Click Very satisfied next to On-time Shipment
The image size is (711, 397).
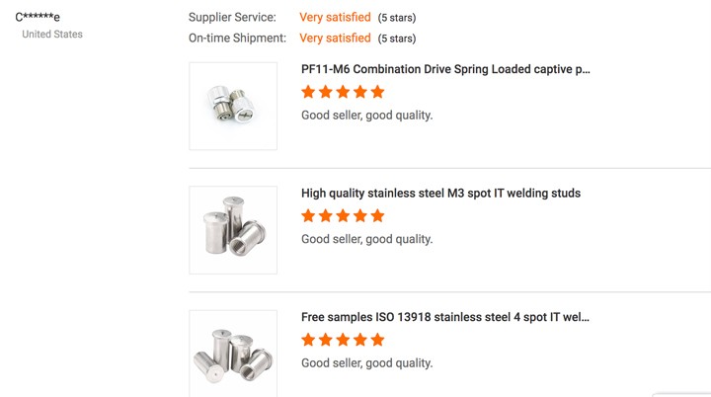[x=335, y=39]
